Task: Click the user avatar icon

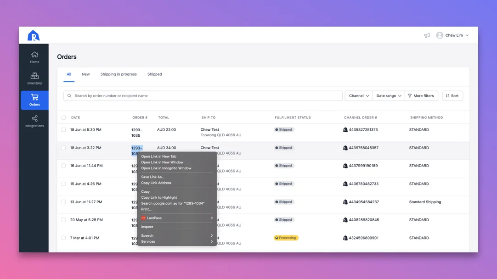Action: point(439,35)
